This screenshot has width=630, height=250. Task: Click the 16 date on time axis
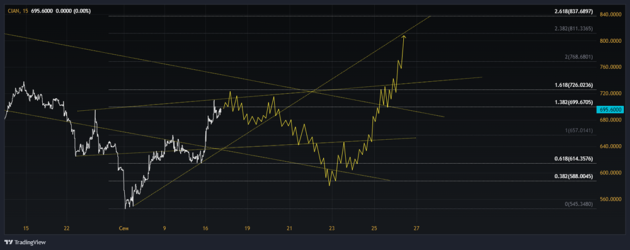(206, 229)
